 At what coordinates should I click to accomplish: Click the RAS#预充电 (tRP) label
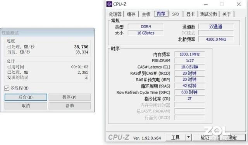[x=153, y=79]
